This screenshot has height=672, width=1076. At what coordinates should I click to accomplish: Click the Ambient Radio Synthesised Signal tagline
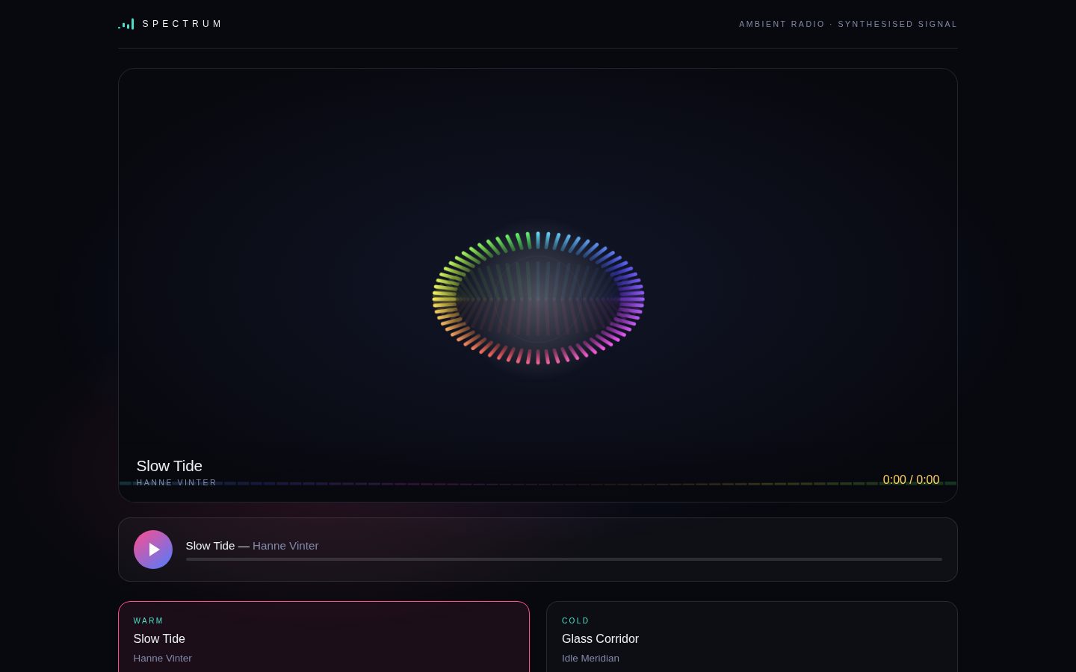click(x=848, y=24)
